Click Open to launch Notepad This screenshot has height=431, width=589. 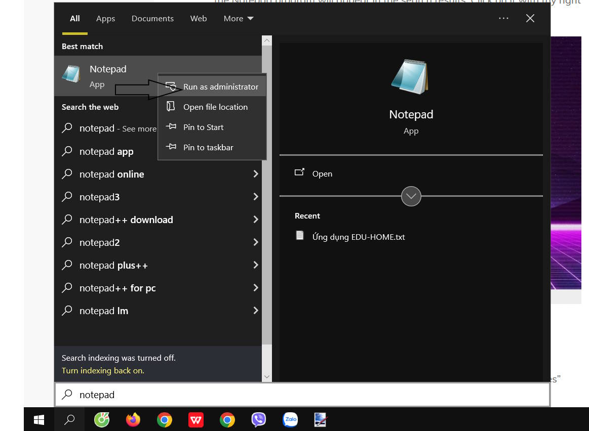pos(322,174)
